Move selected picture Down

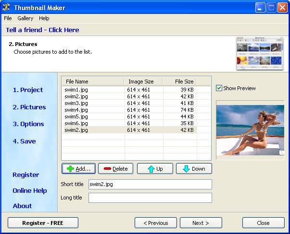coord(194,168)
